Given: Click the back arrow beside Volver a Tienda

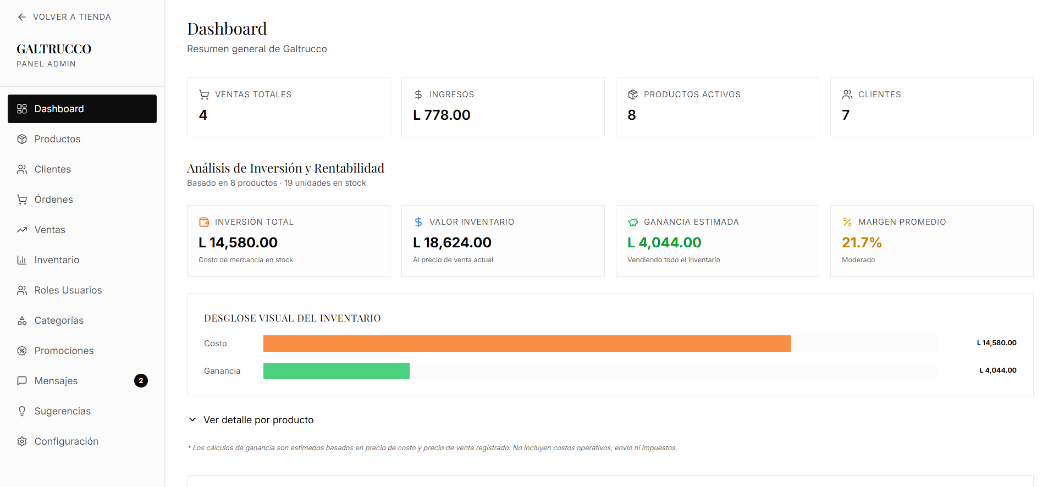Looking at the screenshot, I should [x=22, y=17].
